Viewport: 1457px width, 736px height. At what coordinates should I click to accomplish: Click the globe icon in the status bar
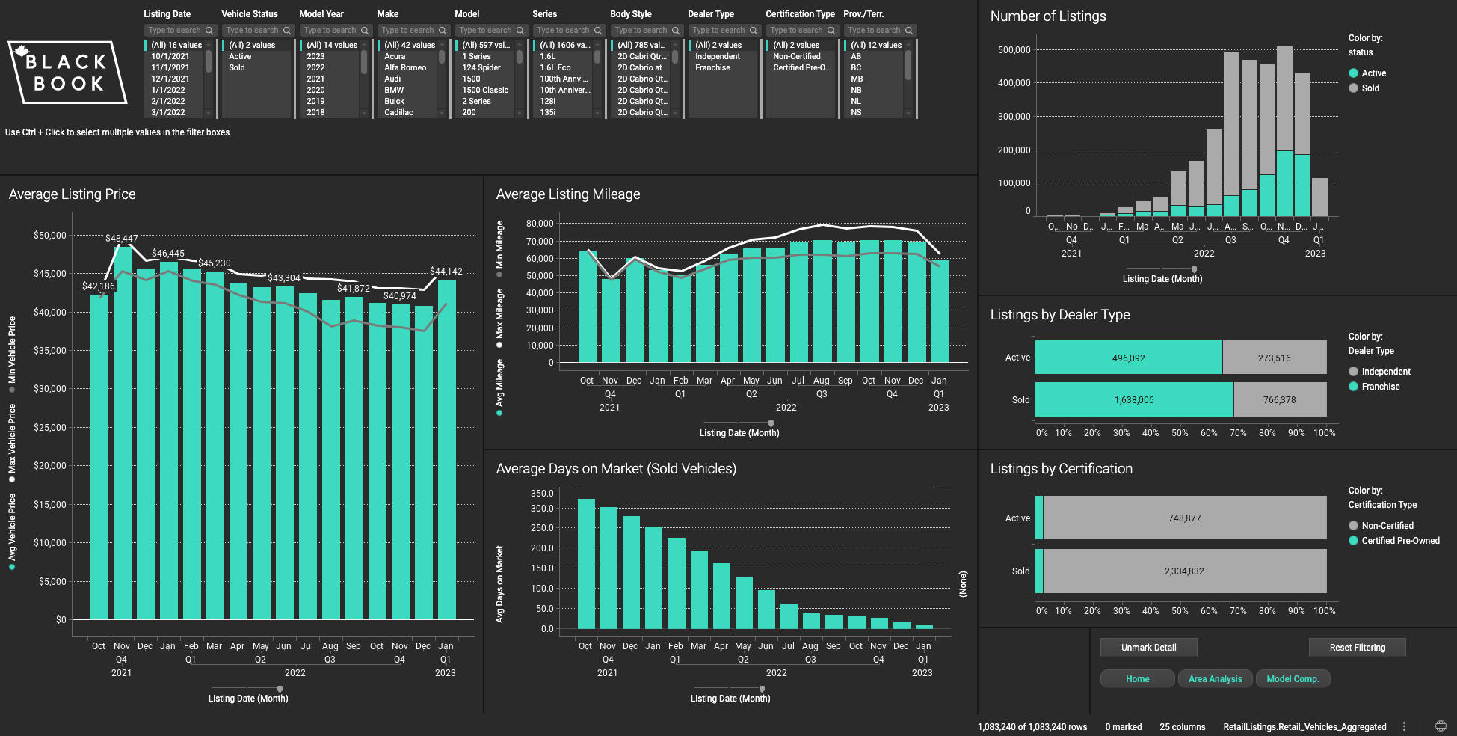(1441, 725)
